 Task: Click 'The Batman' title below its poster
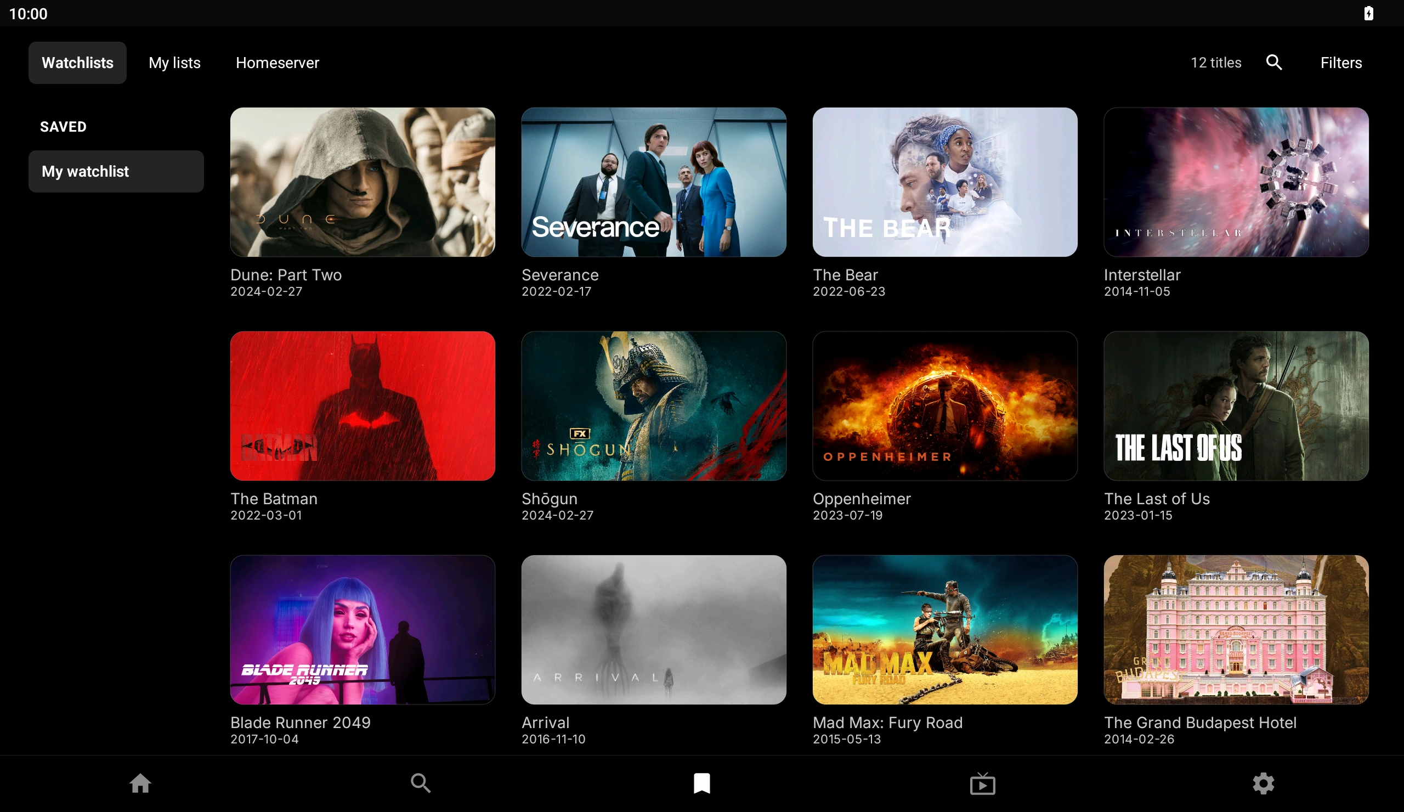274,499
